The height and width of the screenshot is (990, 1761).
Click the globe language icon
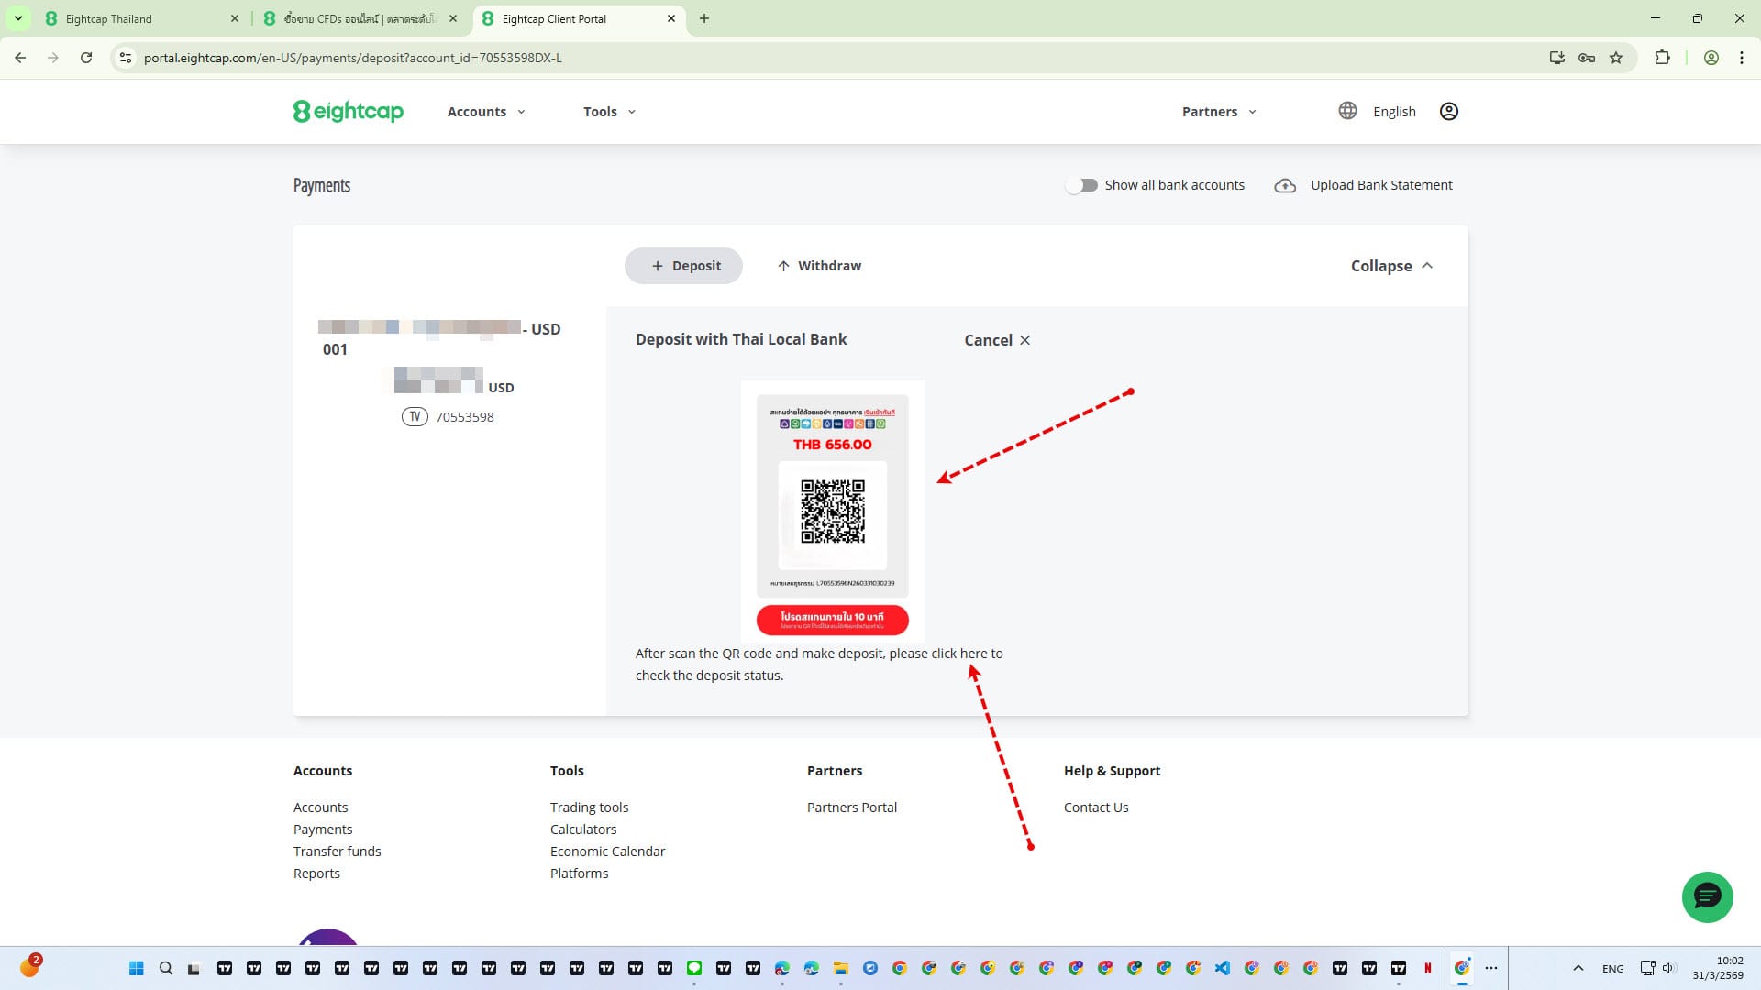coord(1346,111)
